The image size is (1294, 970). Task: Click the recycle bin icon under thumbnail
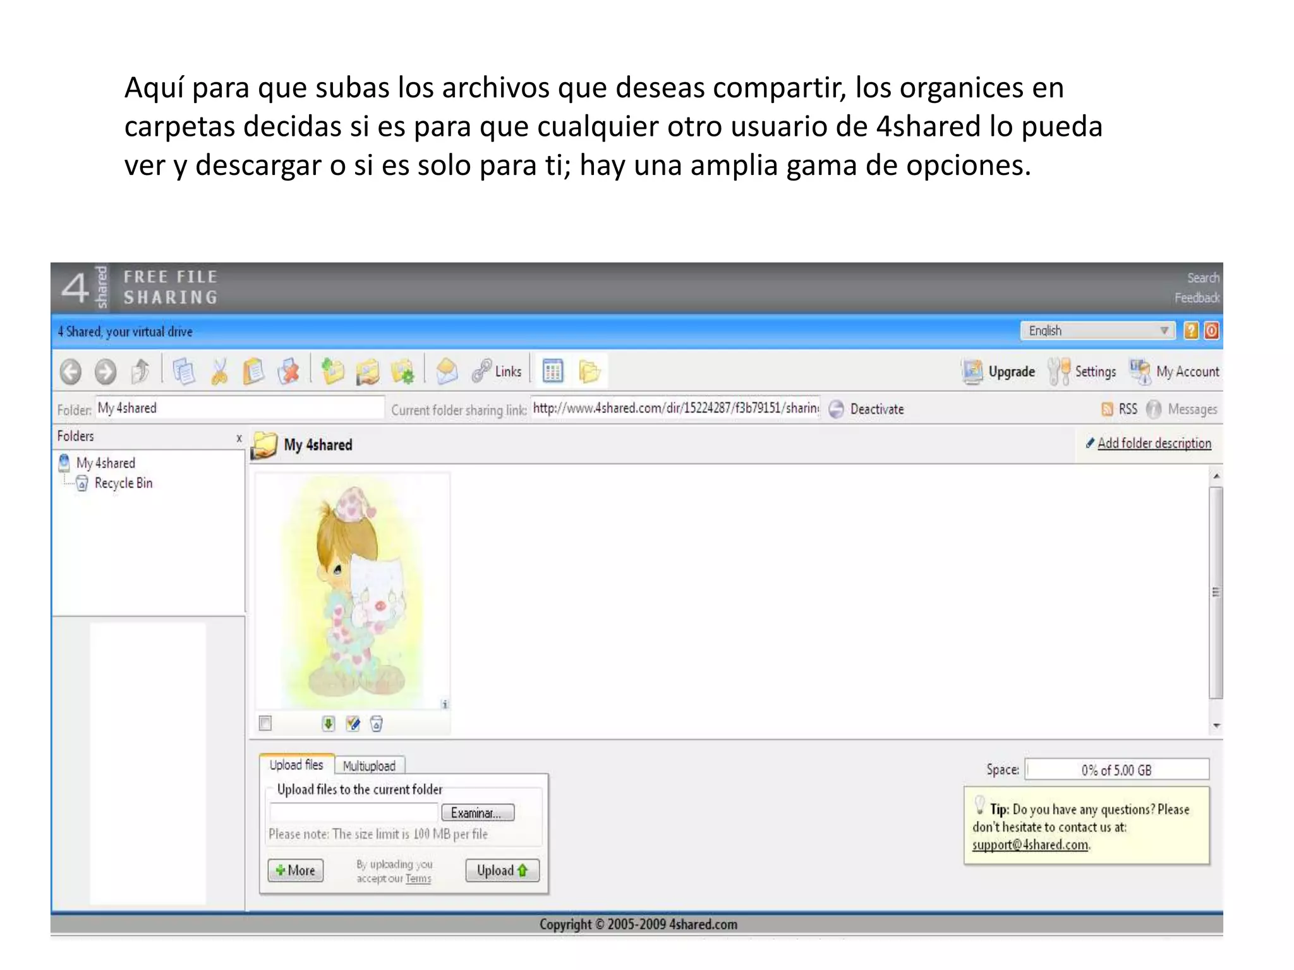(x=377, y=724)
